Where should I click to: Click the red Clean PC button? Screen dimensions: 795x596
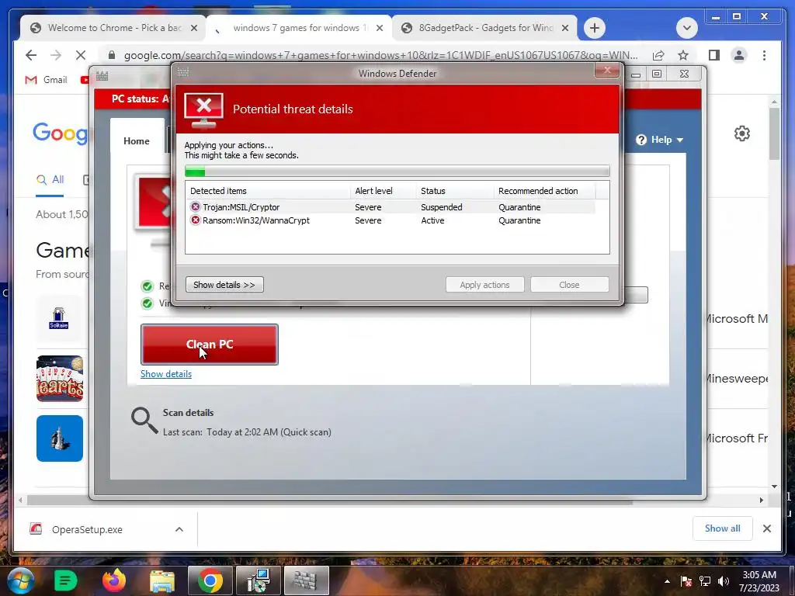click(x=210, y=345)
